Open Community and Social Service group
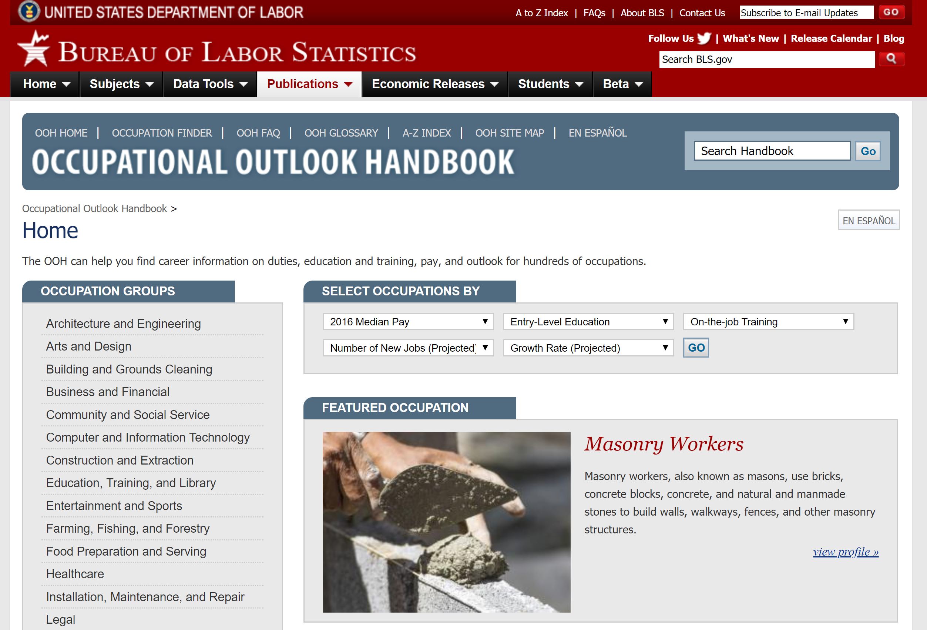This screenshot has width=927, height=630. pyautogui.click(x=128, y=415)
